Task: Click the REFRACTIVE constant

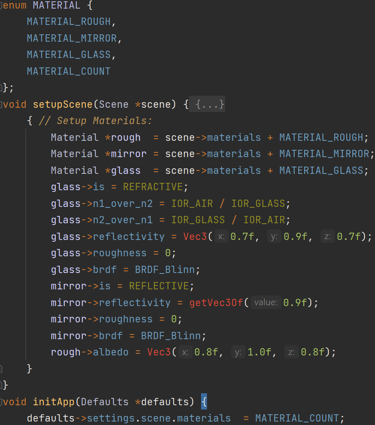Action: pyautogui.click(x=152, y=187)
